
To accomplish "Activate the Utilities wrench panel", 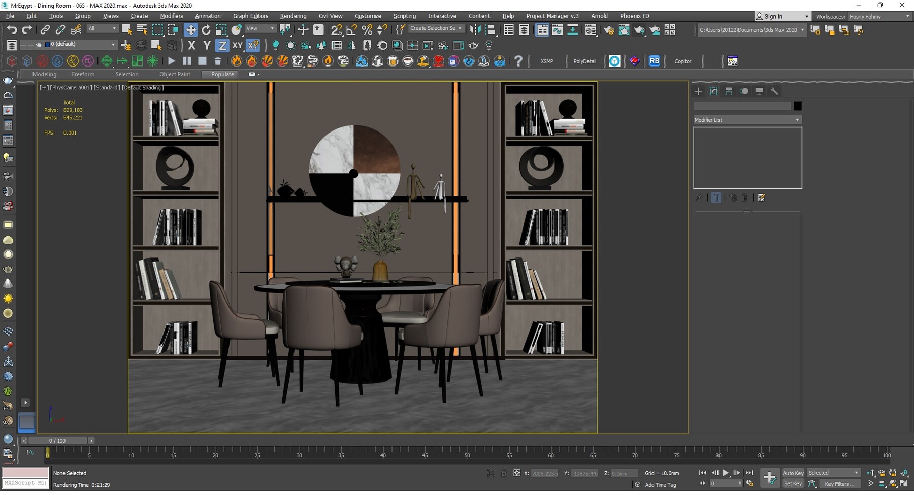I will pos(775,91).
